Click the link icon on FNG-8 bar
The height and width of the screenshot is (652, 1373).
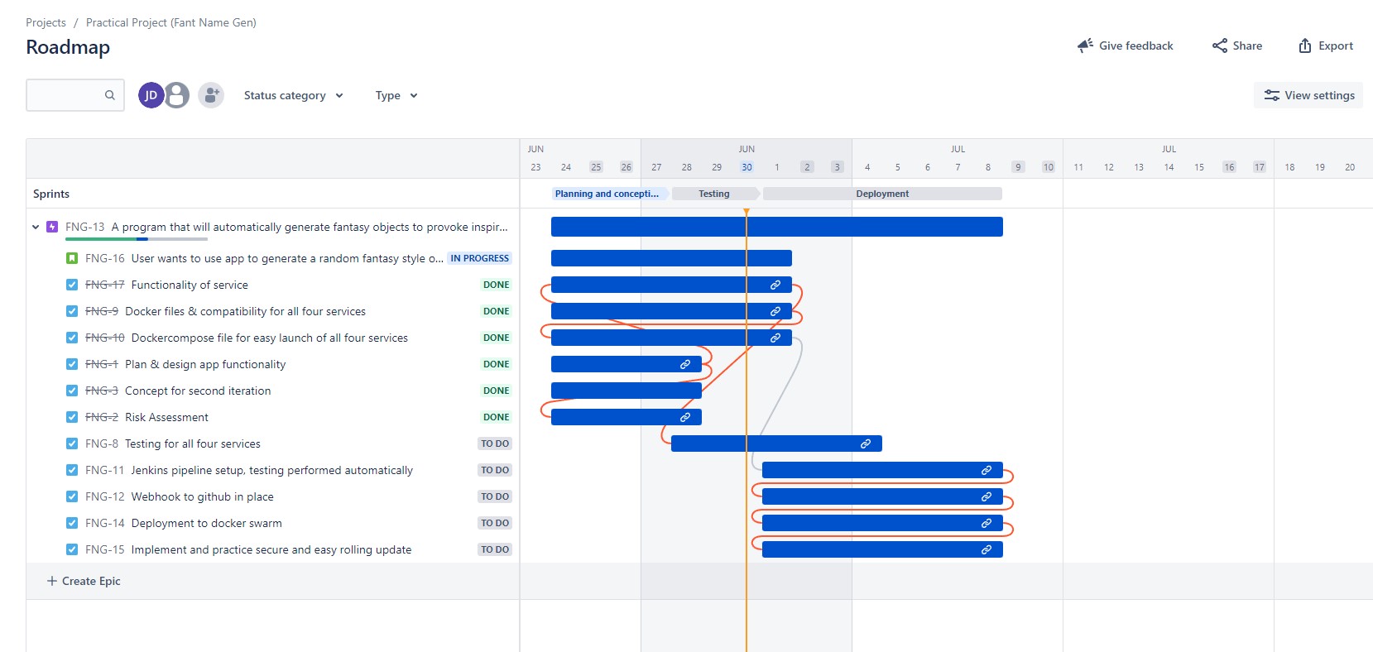(866, 443)
